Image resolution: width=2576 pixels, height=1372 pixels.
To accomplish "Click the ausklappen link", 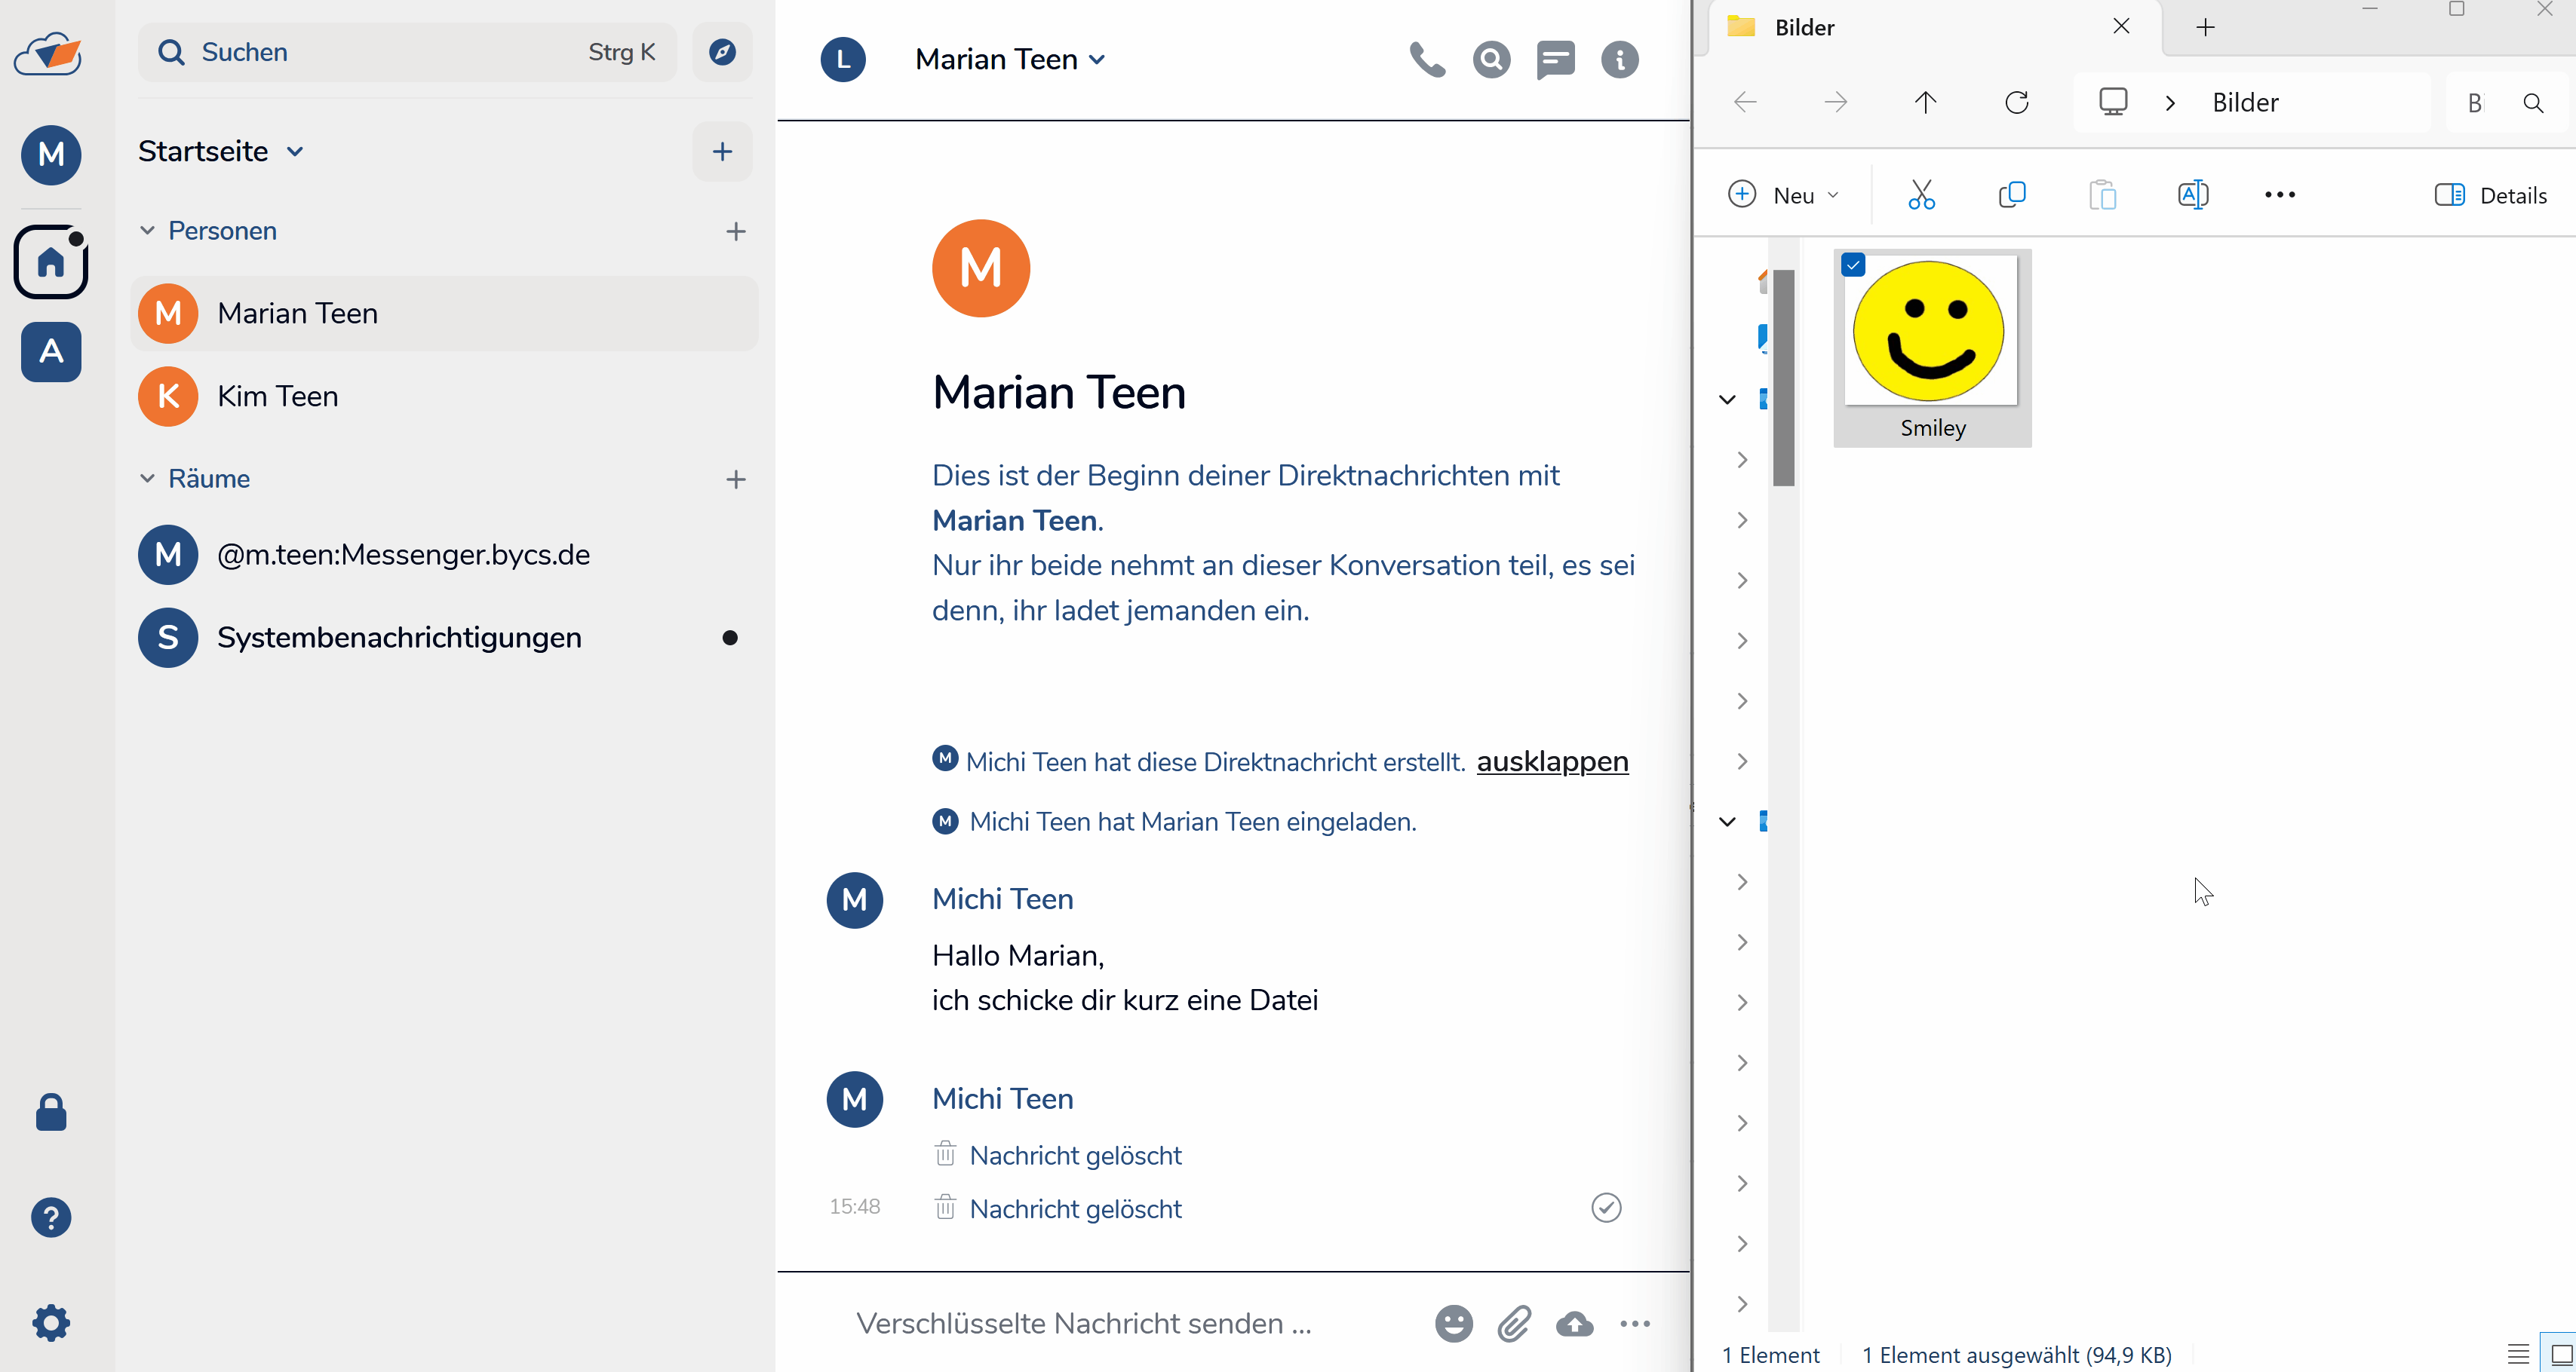I will (1552, 761).
